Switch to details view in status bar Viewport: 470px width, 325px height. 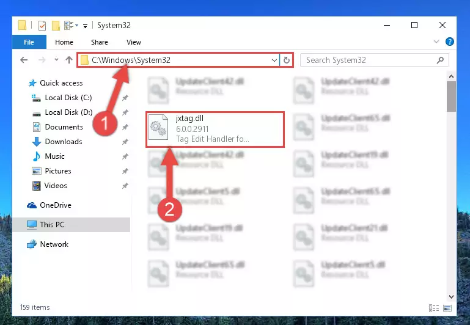(x=434, y=308)
